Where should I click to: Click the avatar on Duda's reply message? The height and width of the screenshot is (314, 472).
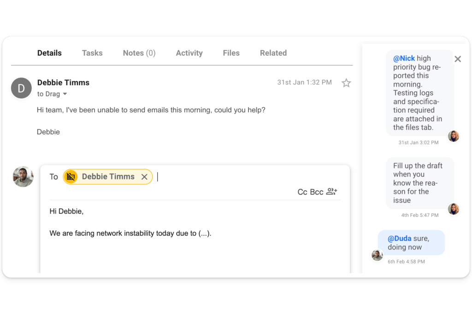[x=377, y=255]
